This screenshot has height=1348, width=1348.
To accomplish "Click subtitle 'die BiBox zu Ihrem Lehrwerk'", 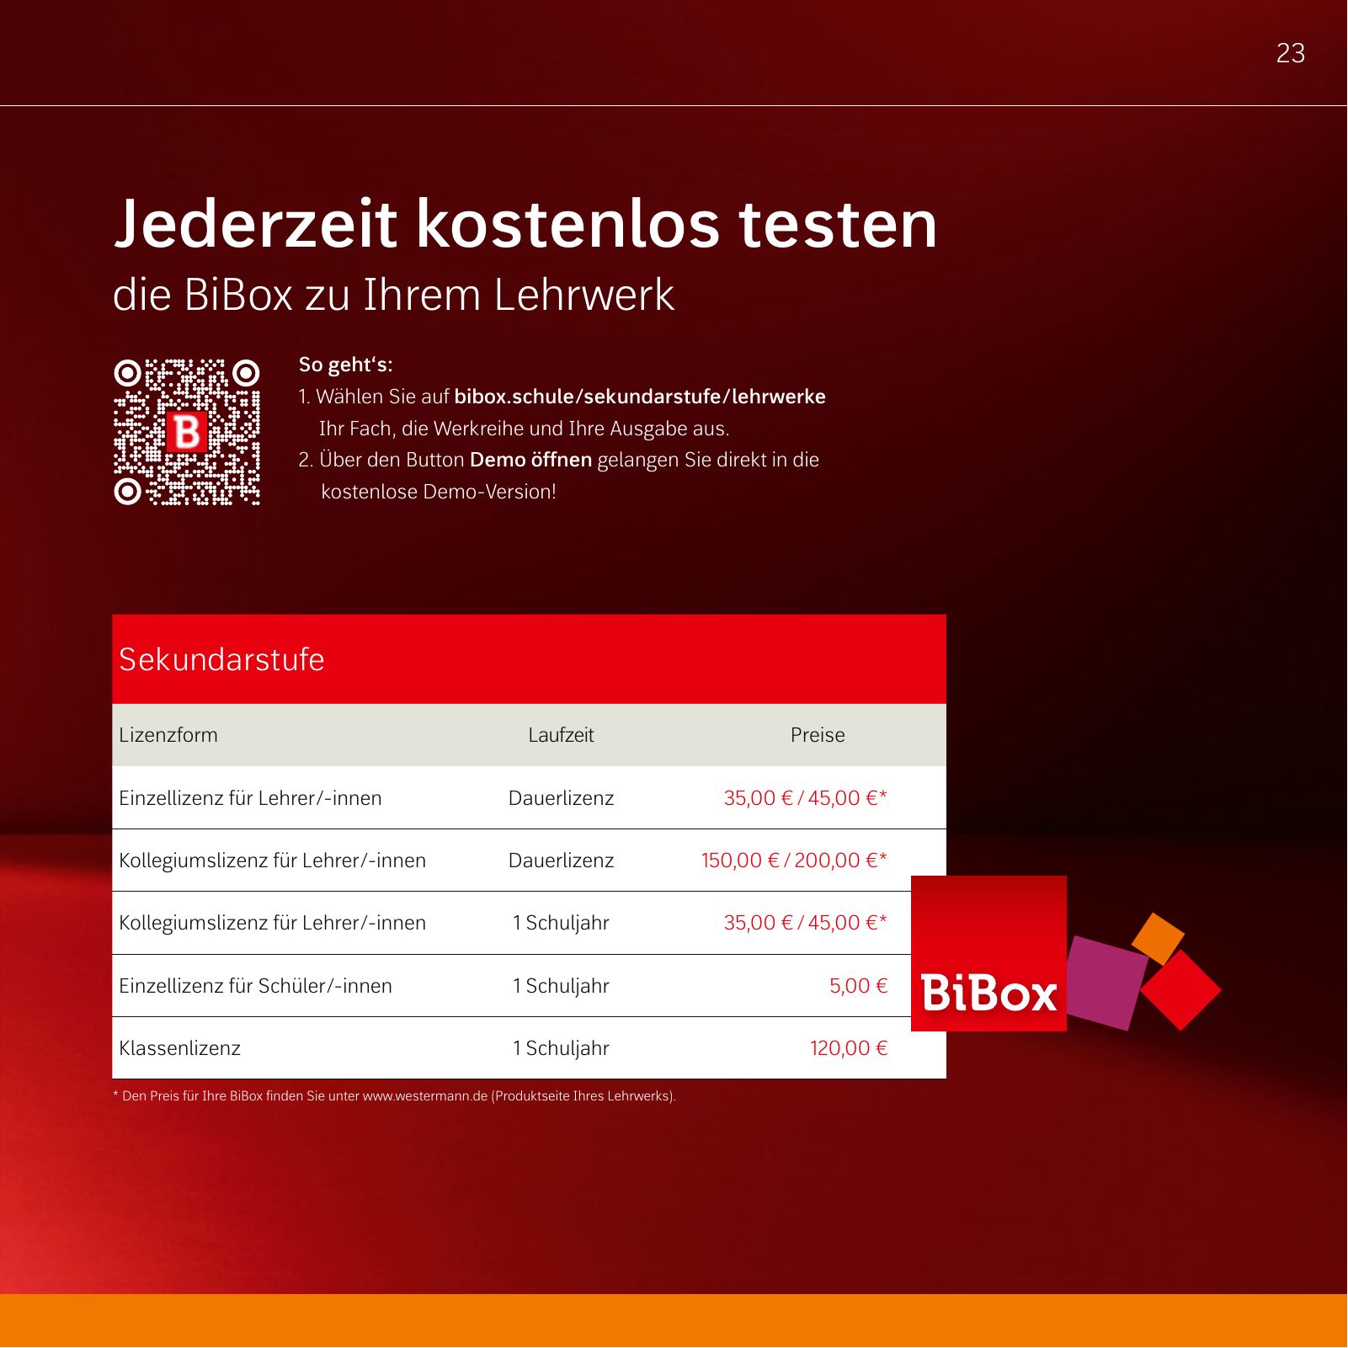I will 393,295.
